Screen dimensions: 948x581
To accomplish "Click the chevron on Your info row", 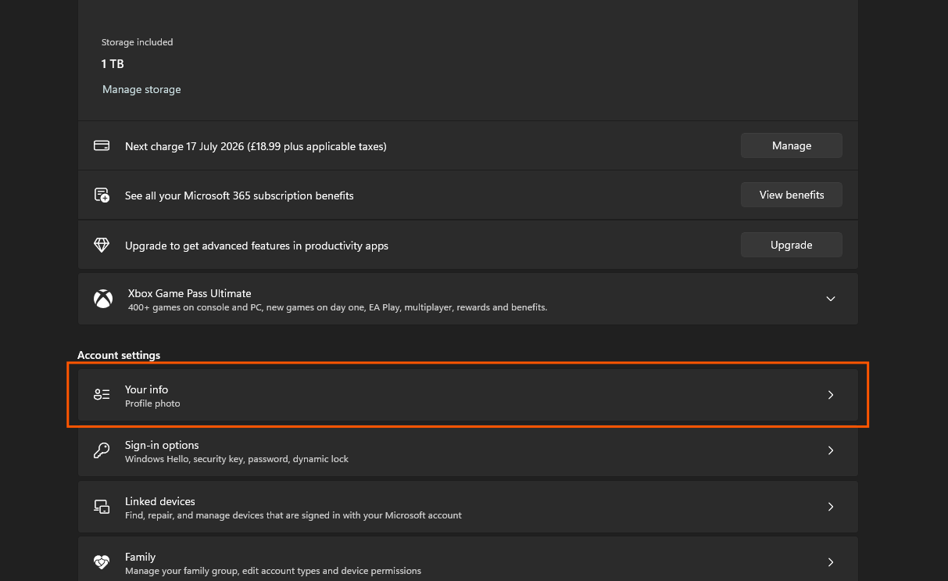I will 831,395.
